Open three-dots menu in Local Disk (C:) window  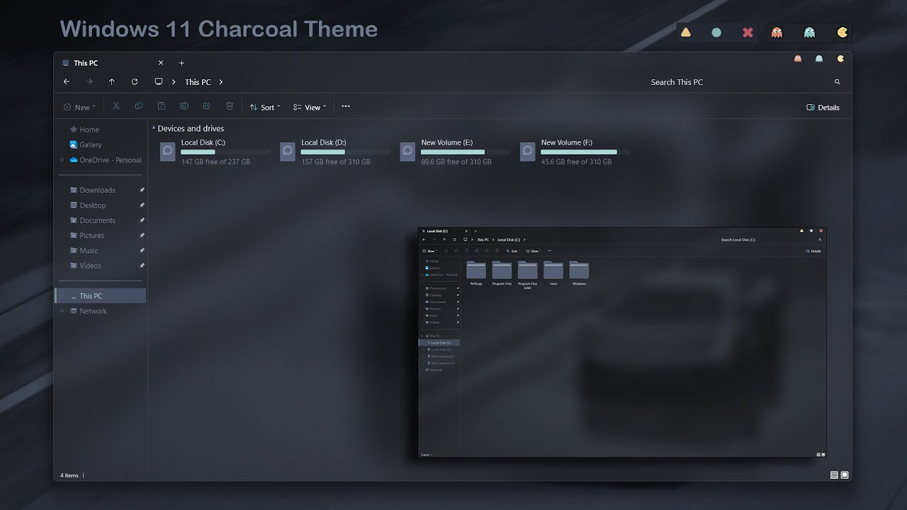tap(549, 251)
